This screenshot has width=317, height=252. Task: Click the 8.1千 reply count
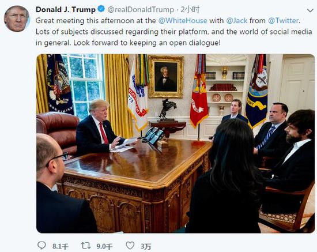coord(61,246)
